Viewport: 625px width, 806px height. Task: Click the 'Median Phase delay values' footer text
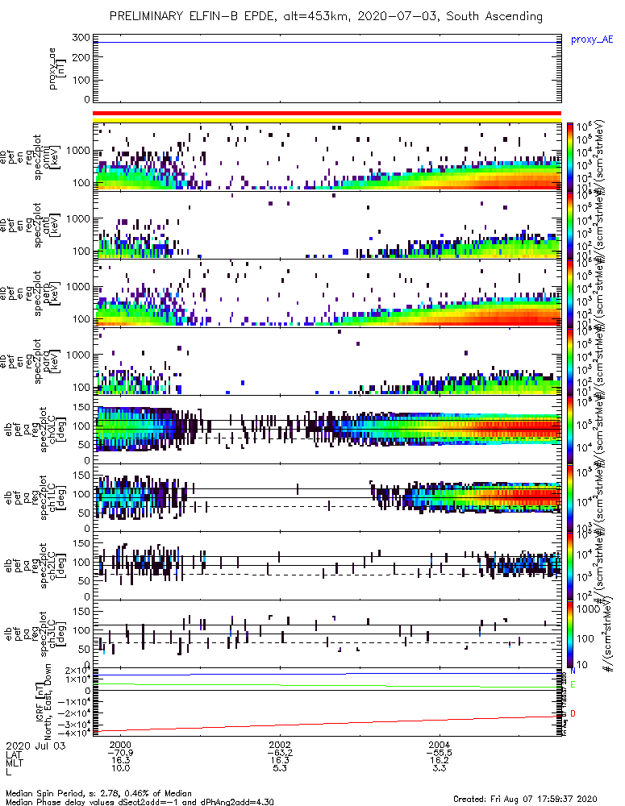tap(140, 802)
